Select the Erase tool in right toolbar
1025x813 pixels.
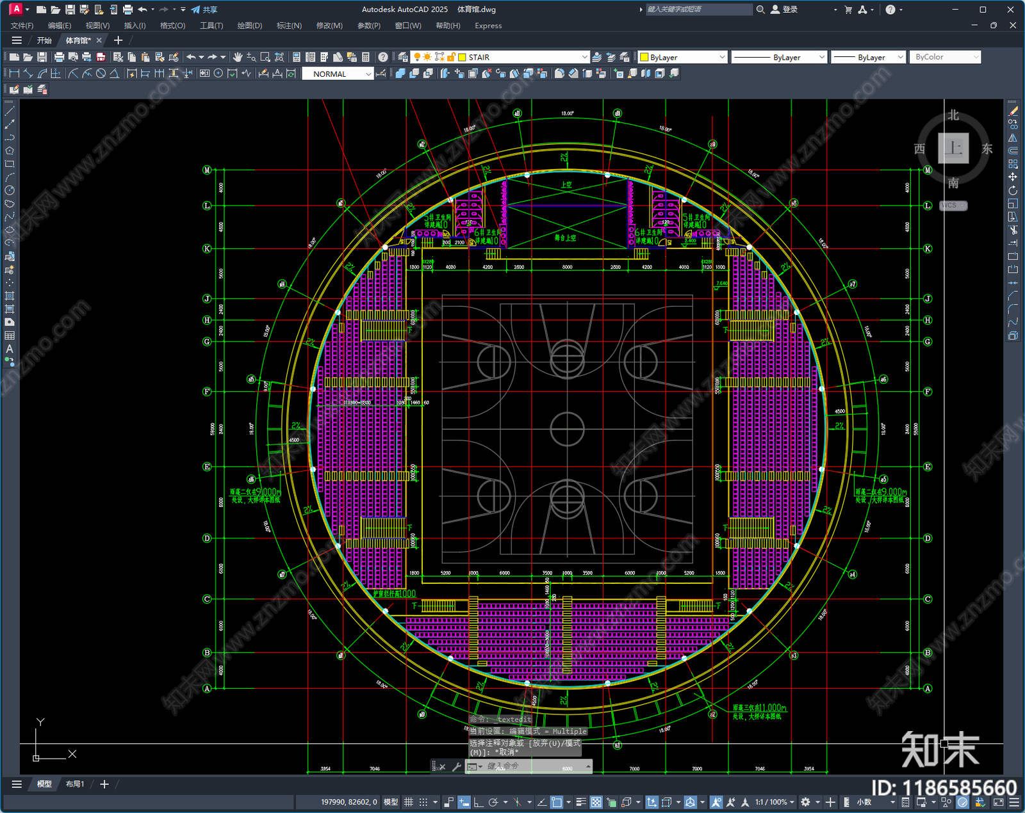[1013, 111]
